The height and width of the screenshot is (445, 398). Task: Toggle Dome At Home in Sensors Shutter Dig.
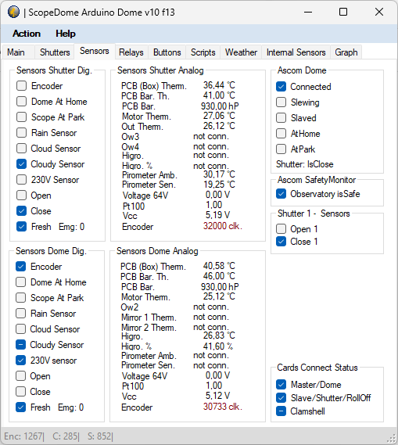click(22, 102)
